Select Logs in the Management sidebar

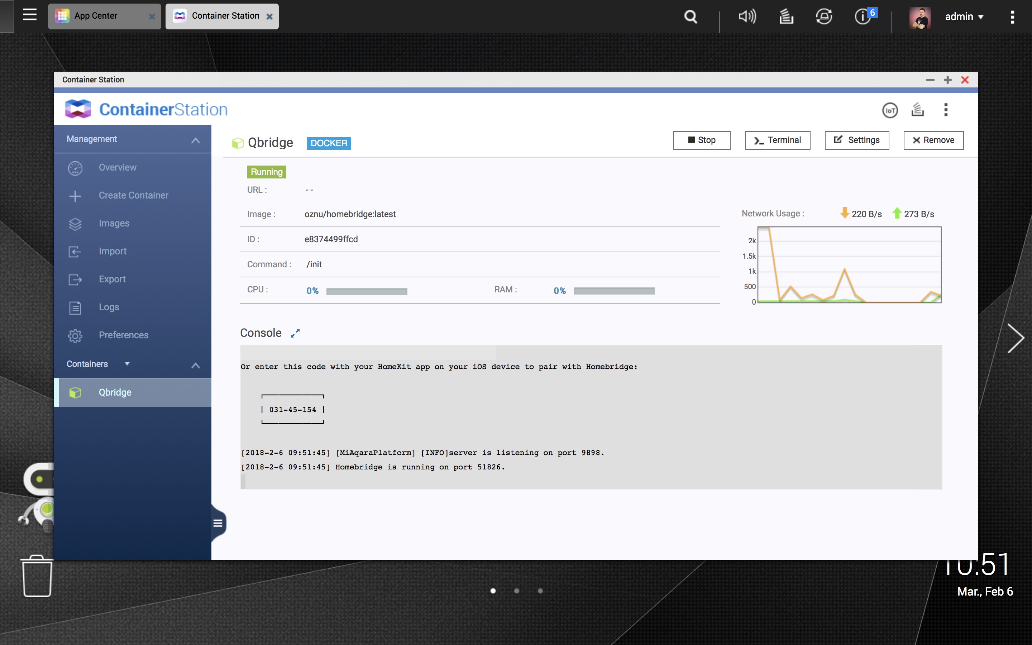click(x=109, y=307)
